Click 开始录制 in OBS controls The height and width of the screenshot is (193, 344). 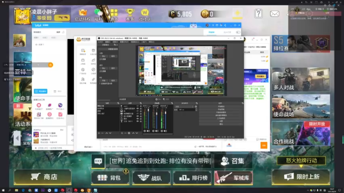point(221,109)
